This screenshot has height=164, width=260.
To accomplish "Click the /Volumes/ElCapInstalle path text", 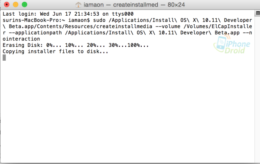I will [218, 26].
